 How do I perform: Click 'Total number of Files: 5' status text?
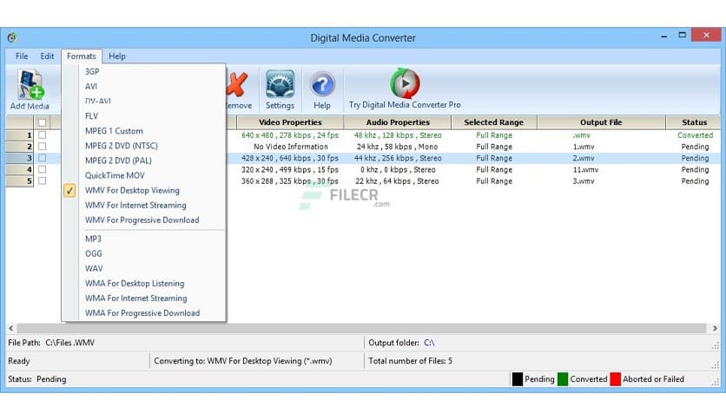pyautogui.click(x=410, y=361)
